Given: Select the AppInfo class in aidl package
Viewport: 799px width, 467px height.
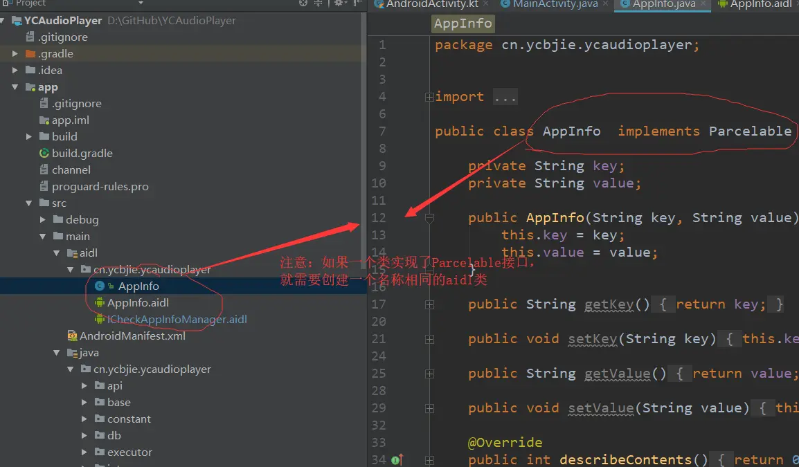Looking at the screenshot, I should (x=138, y=286).
